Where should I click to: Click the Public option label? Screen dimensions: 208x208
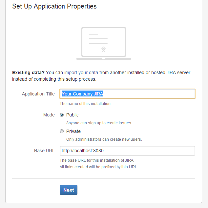coord(72,115)
